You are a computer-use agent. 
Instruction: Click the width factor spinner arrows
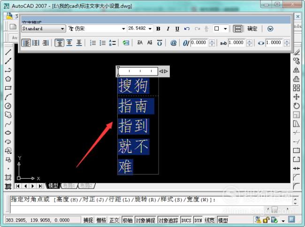coord(287,43)
